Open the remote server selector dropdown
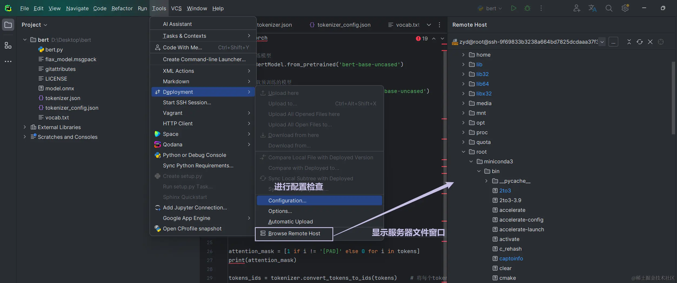Viewport: 677px width, 283px height. [602, 42]
